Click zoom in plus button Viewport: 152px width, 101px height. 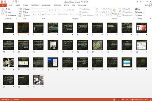[x=143, y=99]
